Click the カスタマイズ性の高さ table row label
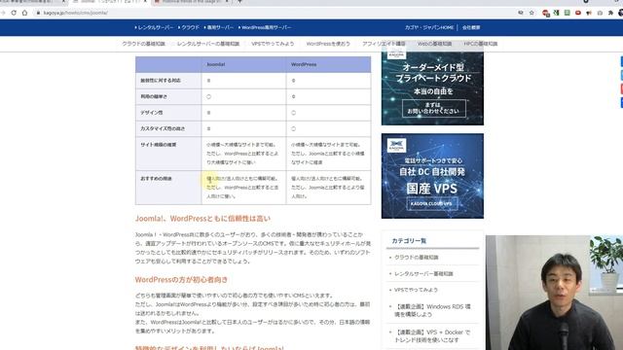Screen dimensions: 623x350 point(163,128)
